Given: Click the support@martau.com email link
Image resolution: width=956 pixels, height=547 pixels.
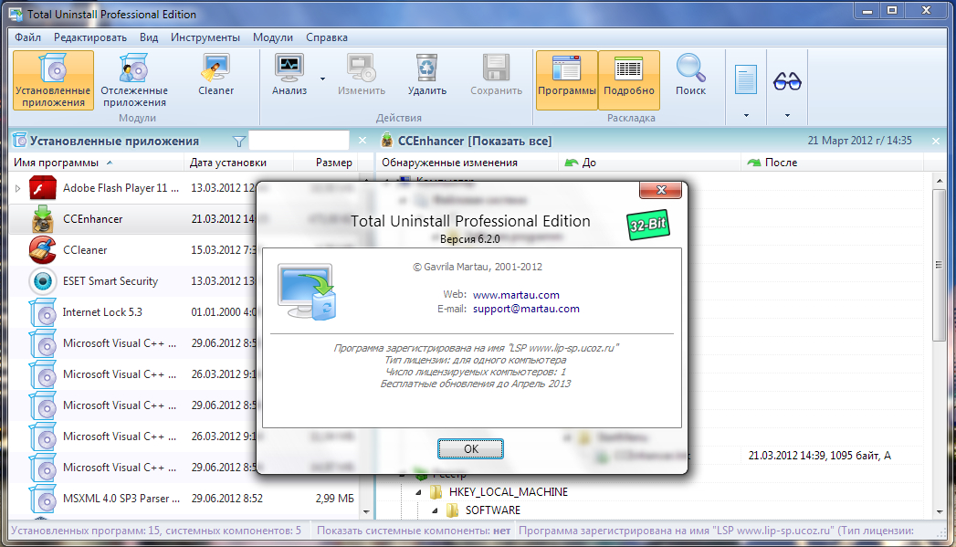Looking at the screenshot, I should pyautogui.click(x=526, y=309).
